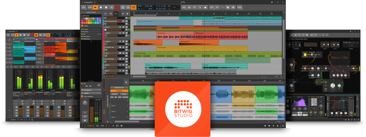Select the Dynamics device in inspector
Viewport: 366px width, 137px height.
point(91,32)
